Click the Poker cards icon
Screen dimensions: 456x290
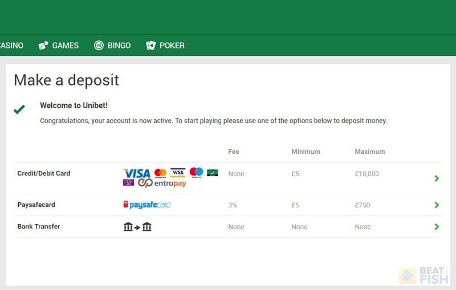(x=151, y=46)
